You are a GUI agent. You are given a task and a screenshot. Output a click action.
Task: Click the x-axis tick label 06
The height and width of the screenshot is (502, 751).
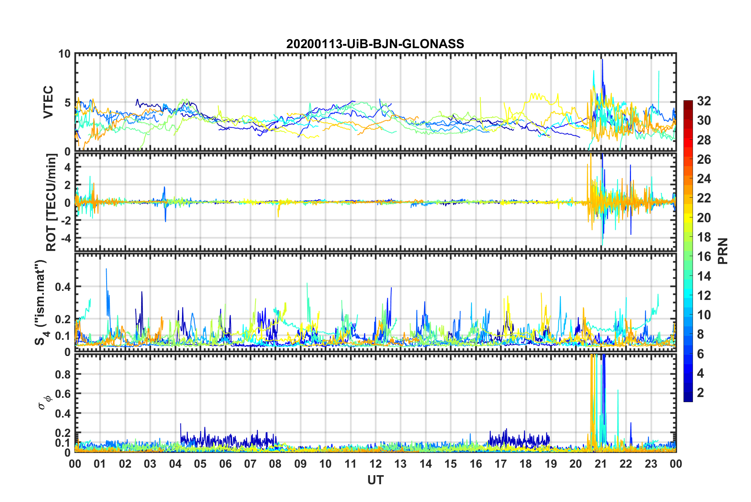click(225, 464)
